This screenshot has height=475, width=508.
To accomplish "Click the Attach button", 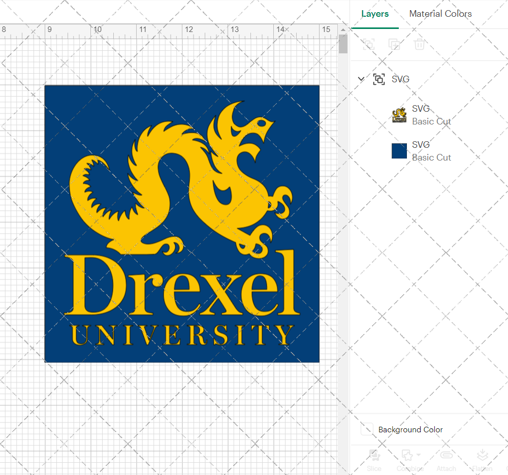I will click(x=446, y=460).
